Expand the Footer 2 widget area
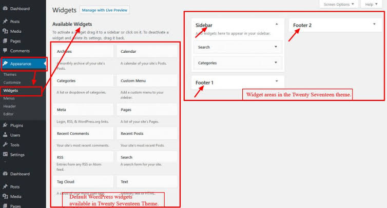This screenshot has width=387, height=208. point(374,24)
